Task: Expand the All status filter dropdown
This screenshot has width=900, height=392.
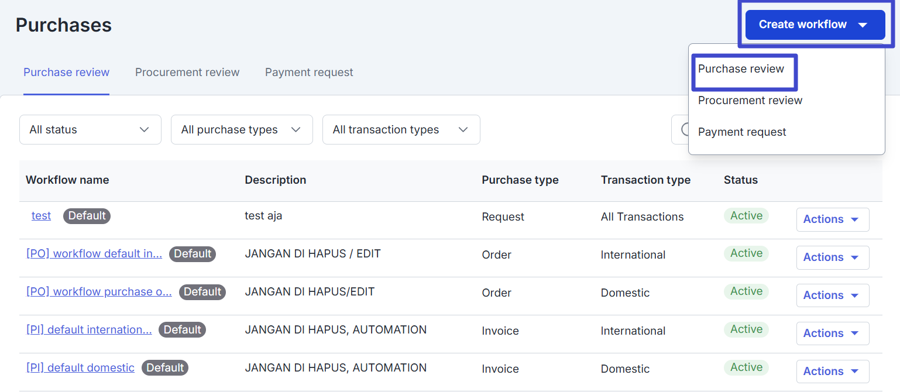Action: pos(90,130)
